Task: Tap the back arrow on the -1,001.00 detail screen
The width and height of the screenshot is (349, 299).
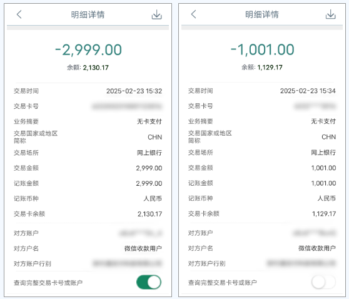Action: click(193, 14)
